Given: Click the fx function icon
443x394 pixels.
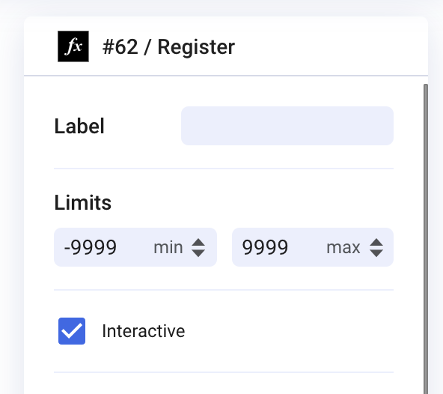Looking at the screenshot, I should [x=73, y=46].
